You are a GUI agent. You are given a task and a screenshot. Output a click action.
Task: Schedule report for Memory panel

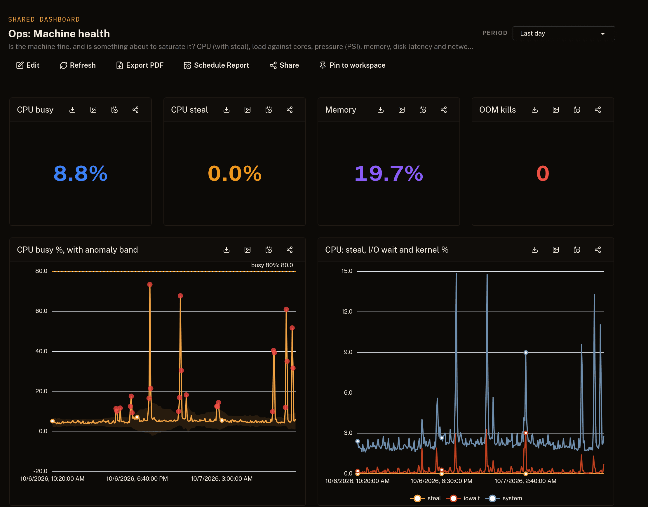(x=423, y=110)
